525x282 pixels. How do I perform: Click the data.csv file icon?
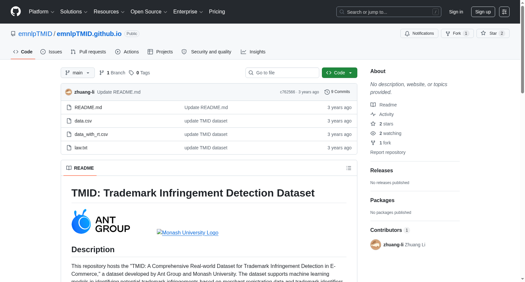pos(69,121)
